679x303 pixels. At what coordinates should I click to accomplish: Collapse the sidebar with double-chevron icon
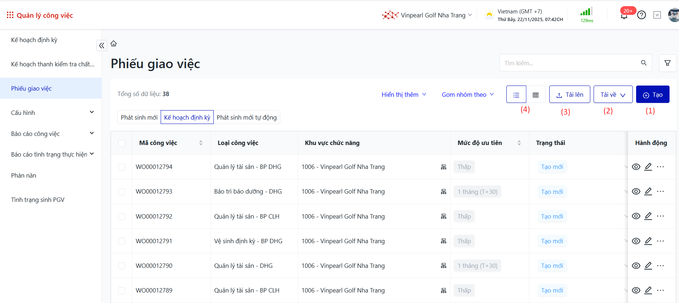(x=102, y=46)
